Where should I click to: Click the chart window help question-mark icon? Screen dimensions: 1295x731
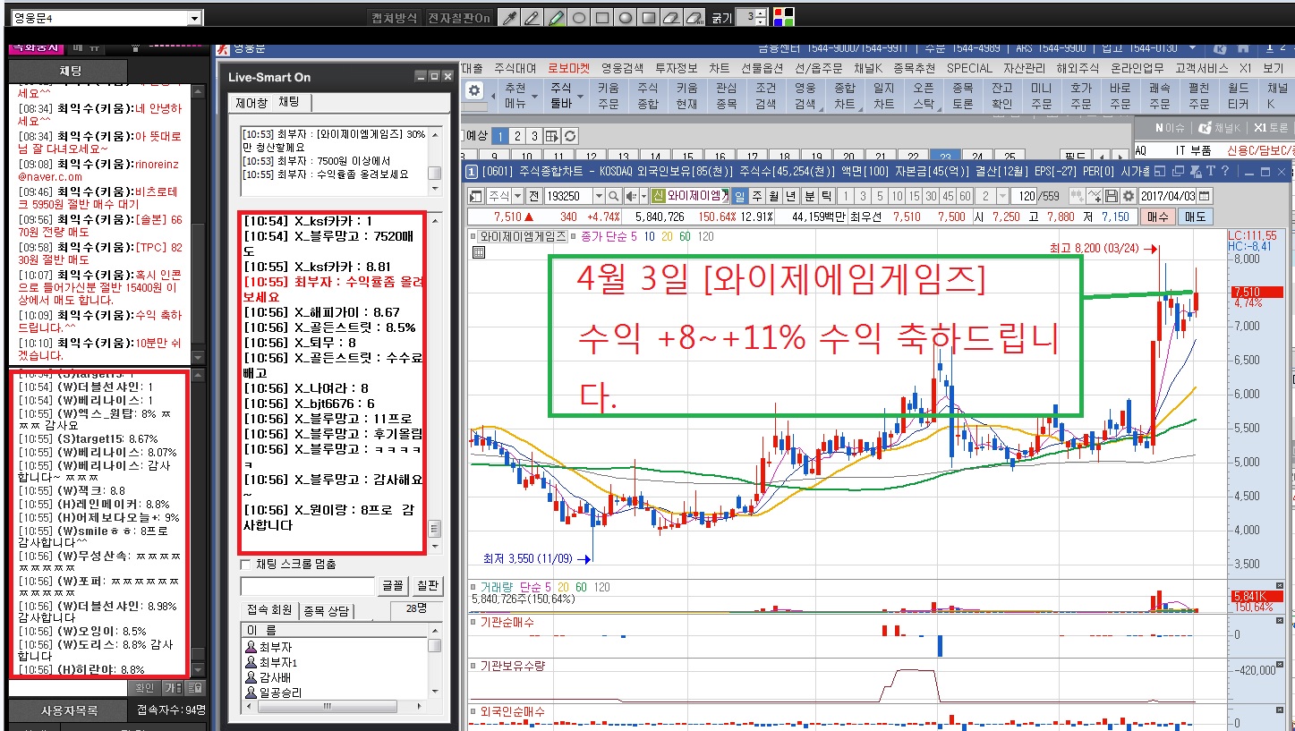pyautogui.click(x=1224, y=172)
